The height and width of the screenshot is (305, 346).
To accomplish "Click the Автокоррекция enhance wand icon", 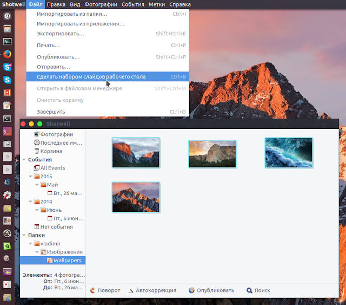I will [x=131, y=290].
